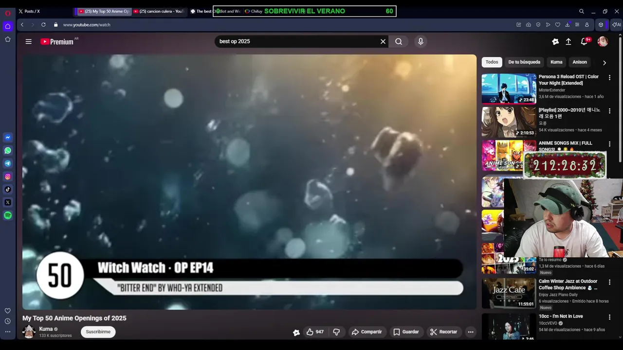The height and width of the screenshot is (350, 623).
Task: Click the Opera logo menu
Action: click(8, 13)
